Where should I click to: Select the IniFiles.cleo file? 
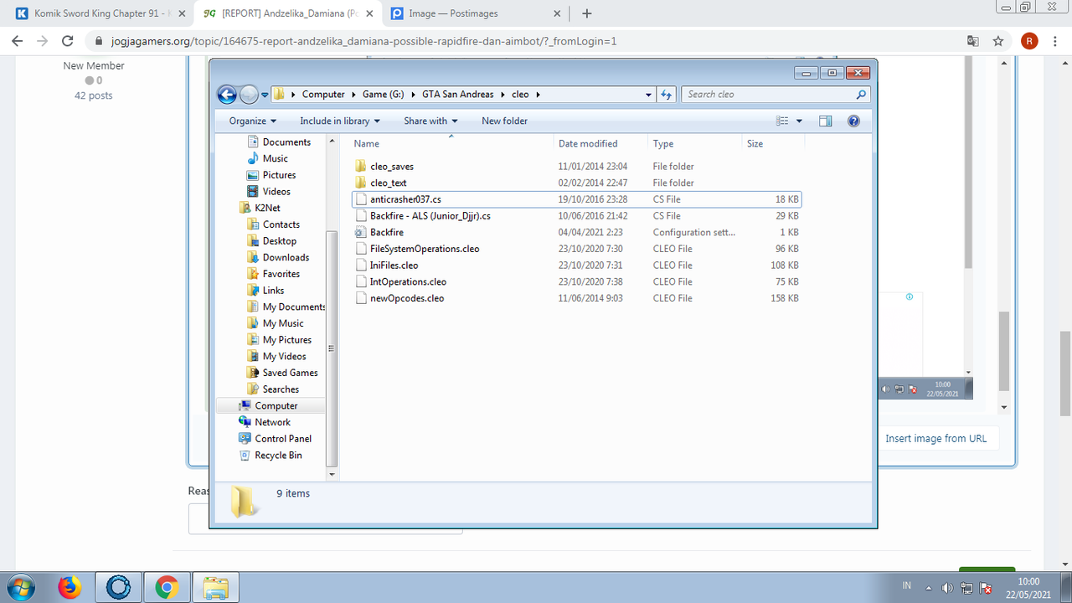pyautogui.click(x=576, y=265)
